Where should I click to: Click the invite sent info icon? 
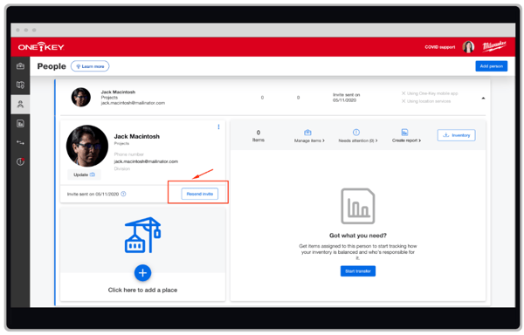tap(123, 194)
